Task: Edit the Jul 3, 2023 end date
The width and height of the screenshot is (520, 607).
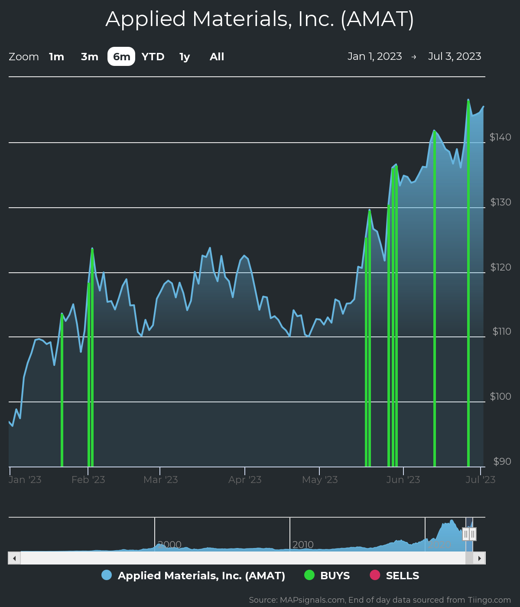Action: coord(455,56)
